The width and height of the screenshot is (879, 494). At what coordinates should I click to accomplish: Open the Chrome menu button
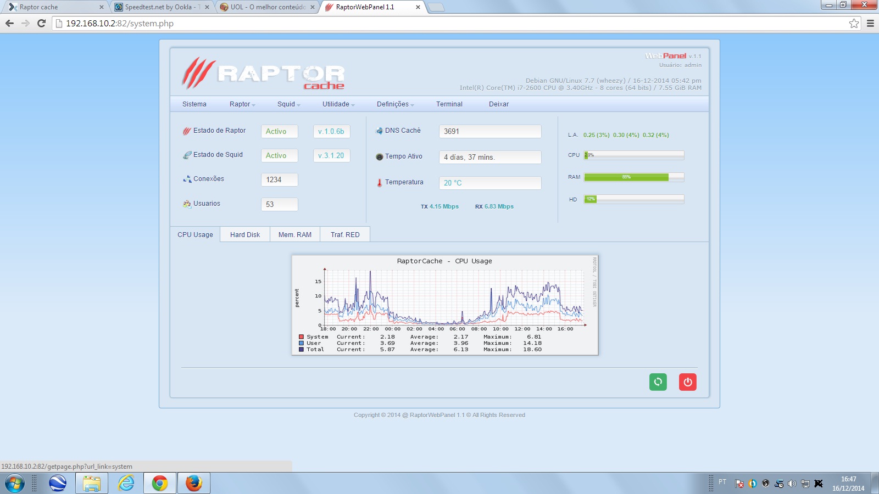pos(870,23)
